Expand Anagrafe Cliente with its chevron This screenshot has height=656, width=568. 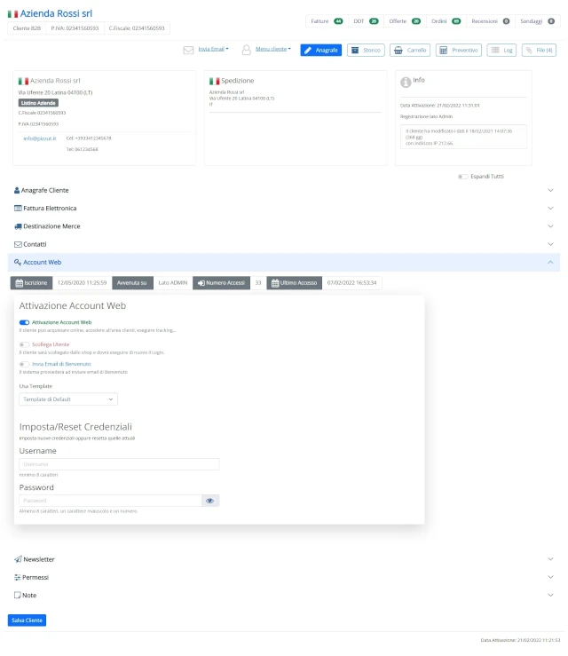coord(550,190)
